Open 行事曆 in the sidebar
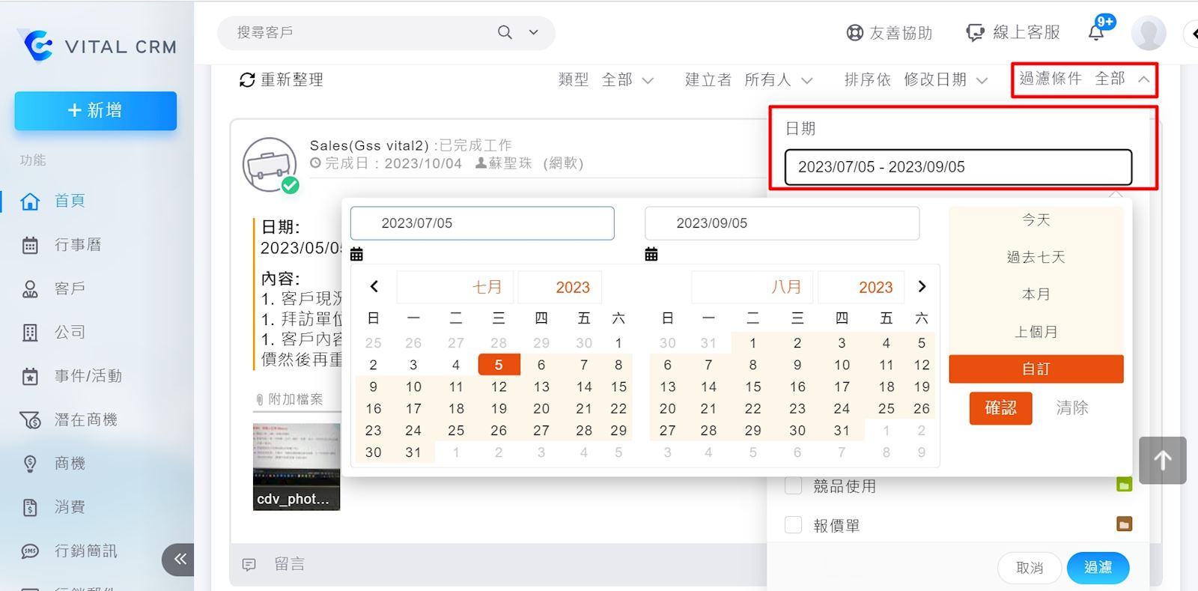1198x591 pixels. click(77, 245)
